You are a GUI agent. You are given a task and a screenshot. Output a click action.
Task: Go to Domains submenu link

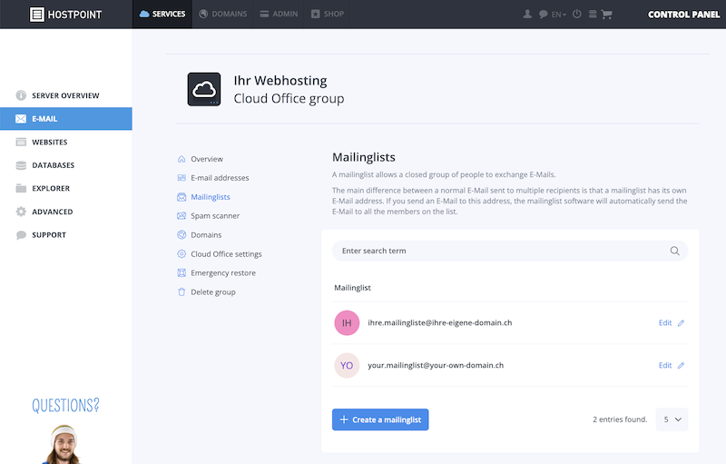pos(206,235)
